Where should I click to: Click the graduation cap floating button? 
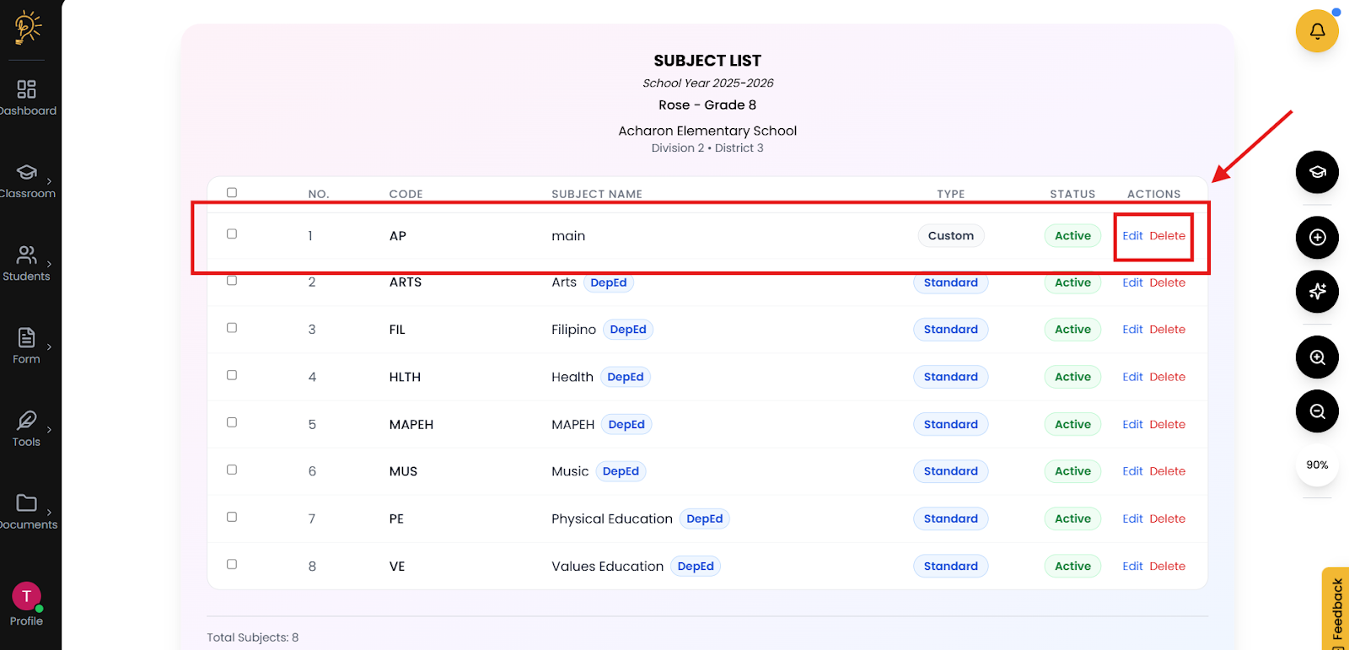(1317, 172)
